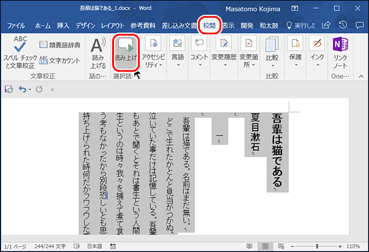Click the 日本語 language indicator
Screen dimensions: 369x252
[x=95, y=246]
